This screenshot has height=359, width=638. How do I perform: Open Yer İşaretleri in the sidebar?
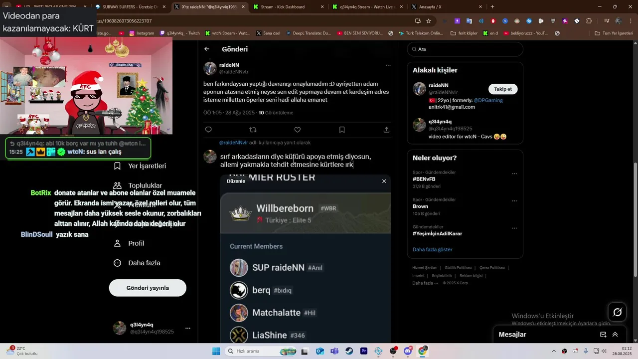click(x=140, y=166)
